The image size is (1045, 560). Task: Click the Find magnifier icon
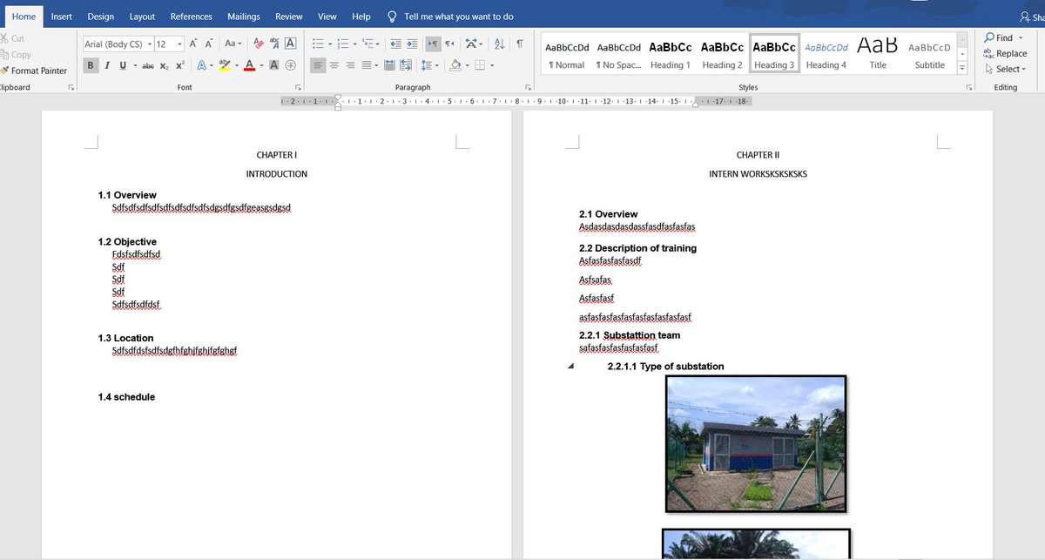click(989, 37)
